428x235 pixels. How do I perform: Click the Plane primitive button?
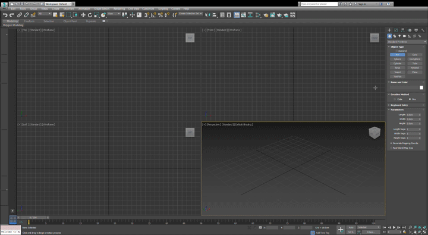[x=415, y=72]
